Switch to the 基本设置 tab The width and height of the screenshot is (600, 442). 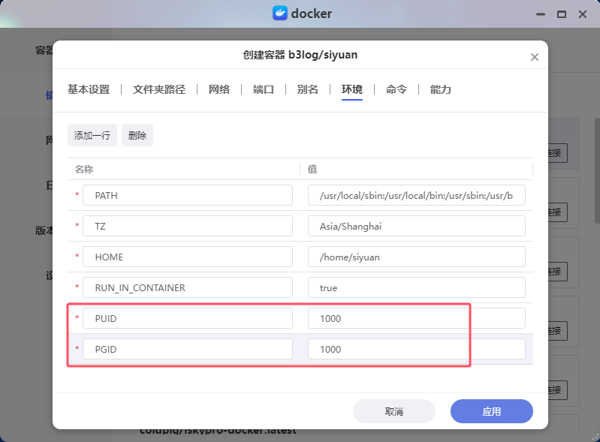(89, 89)
